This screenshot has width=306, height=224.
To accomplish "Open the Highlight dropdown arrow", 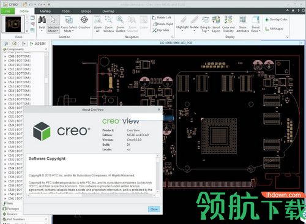I will 182,31.
